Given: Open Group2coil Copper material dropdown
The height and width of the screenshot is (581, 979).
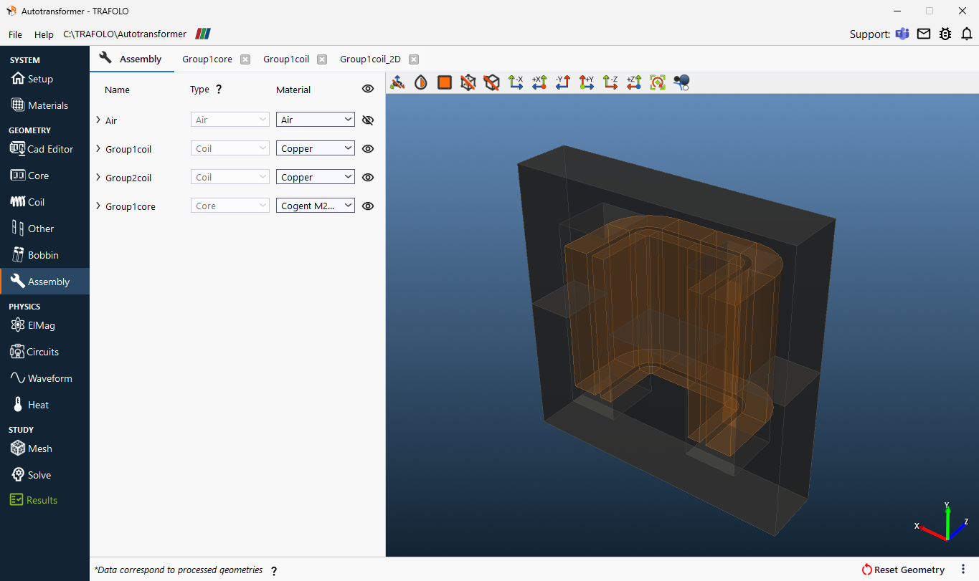Looking at the screenshot, I should [x=316, y=177].
